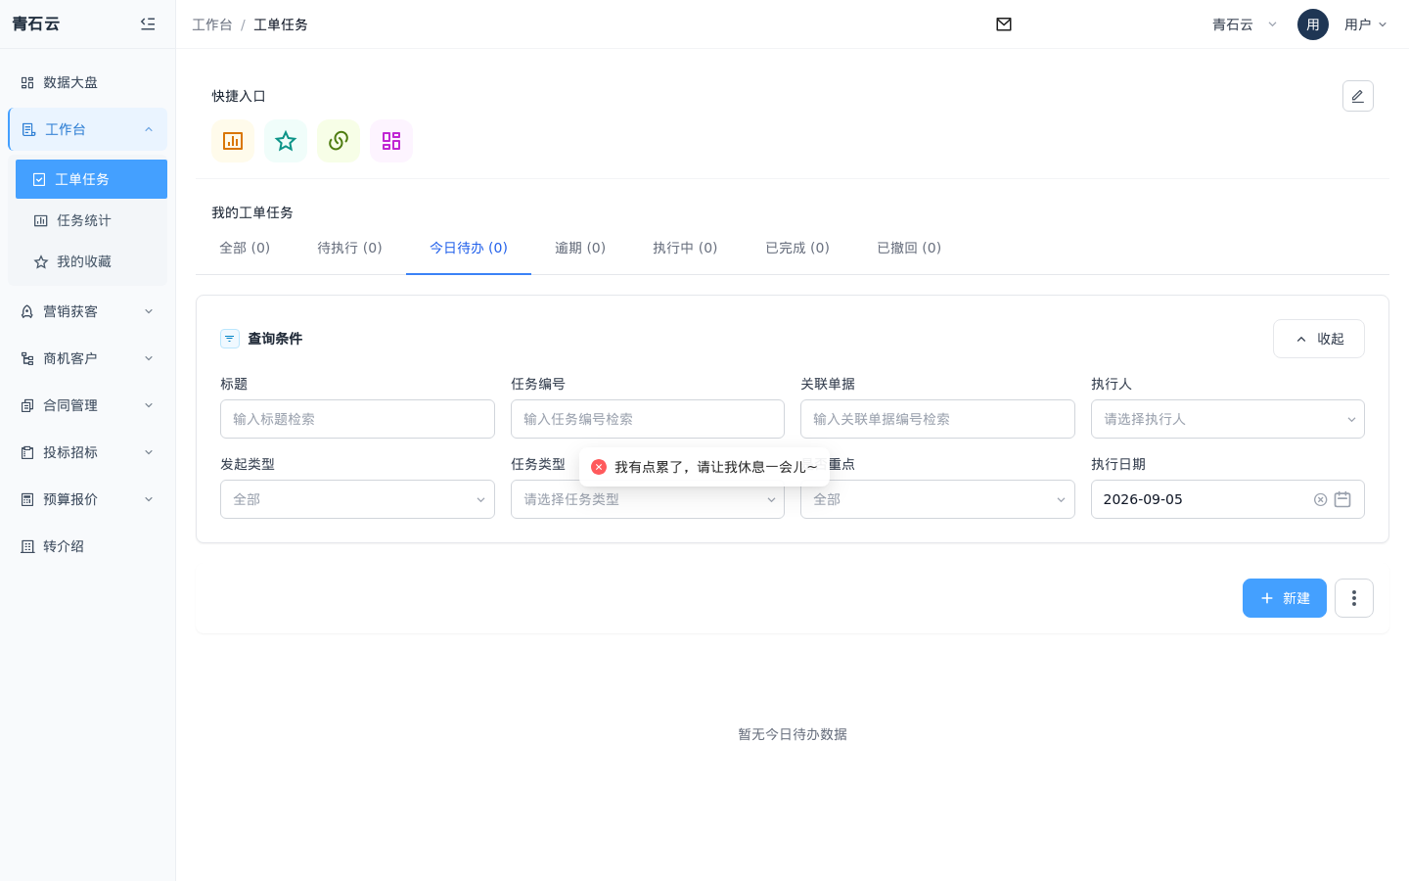Screen dimensions: 1409x881
Task: Click the 执行日期 field 2026-09-05
Action: click(1228, 499)
